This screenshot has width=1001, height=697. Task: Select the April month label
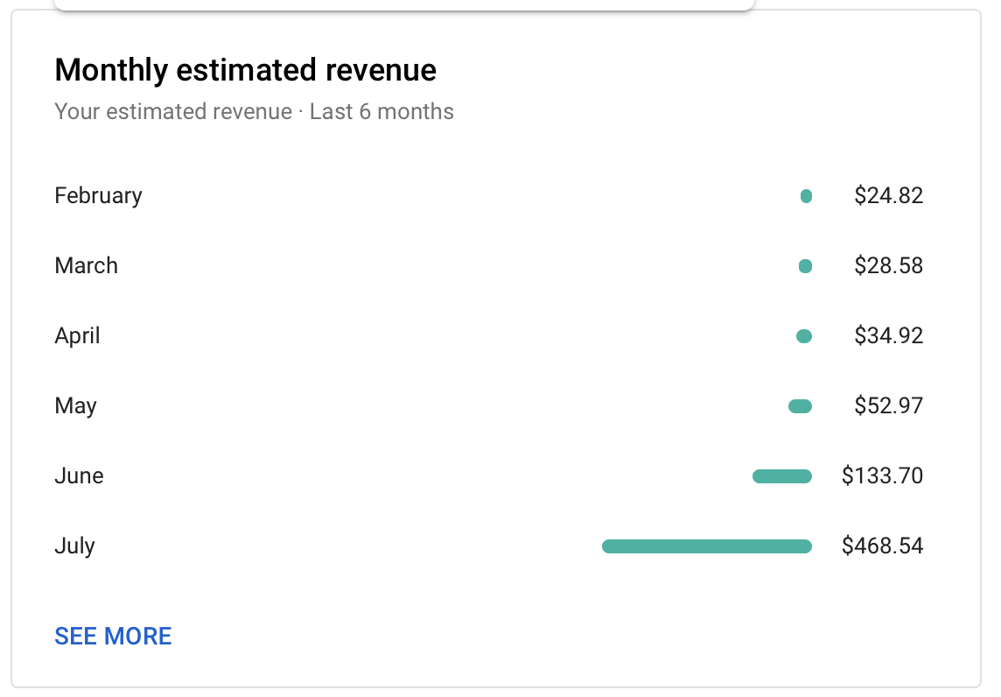pos(77,336)
